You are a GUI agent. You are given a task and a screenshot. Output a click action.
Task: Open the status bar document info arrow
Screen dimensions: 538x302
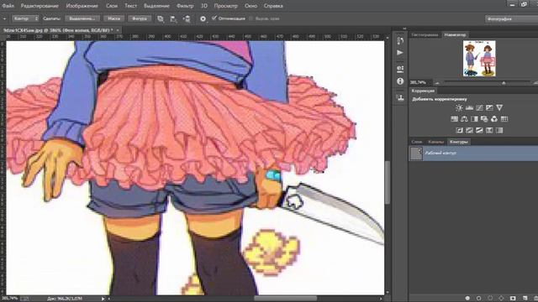point(103,299)
